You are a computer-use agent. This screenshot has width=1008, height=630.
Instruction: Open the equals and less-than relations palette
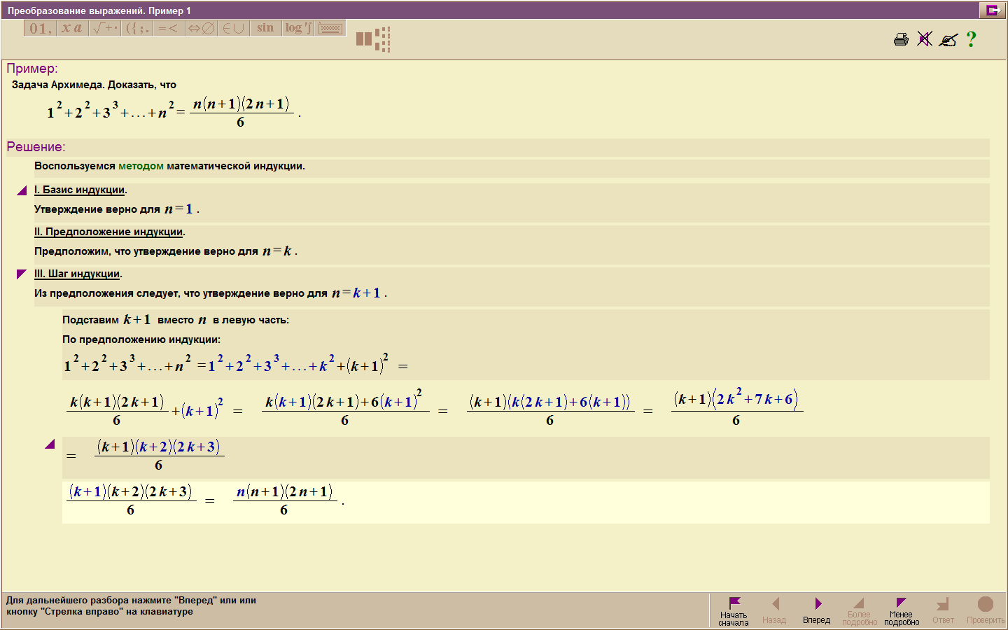(169, 28)
